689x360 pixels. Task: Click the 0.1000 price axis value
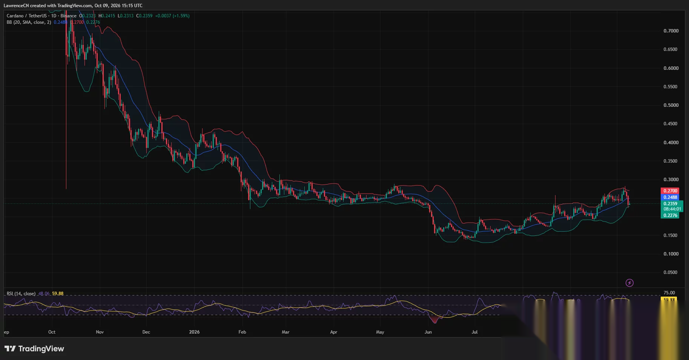coord(671,254)
